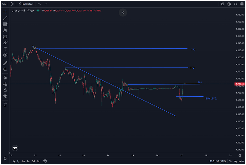Remove drawings with the trash icon
Image resolution: width=246 pixels, height=165 pixels.
(x=5, y=105)
